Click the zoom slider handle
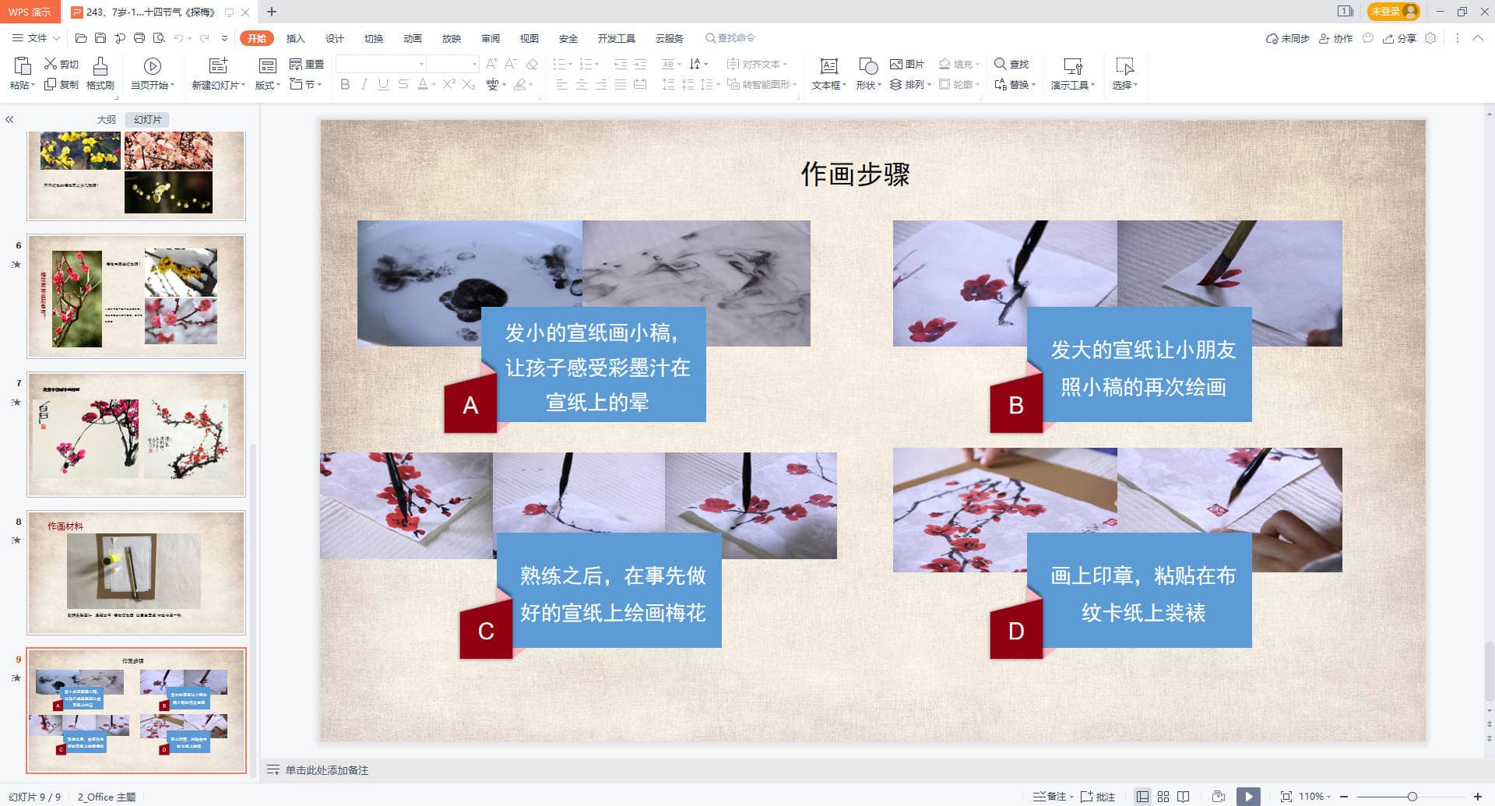 point(1412,797)
